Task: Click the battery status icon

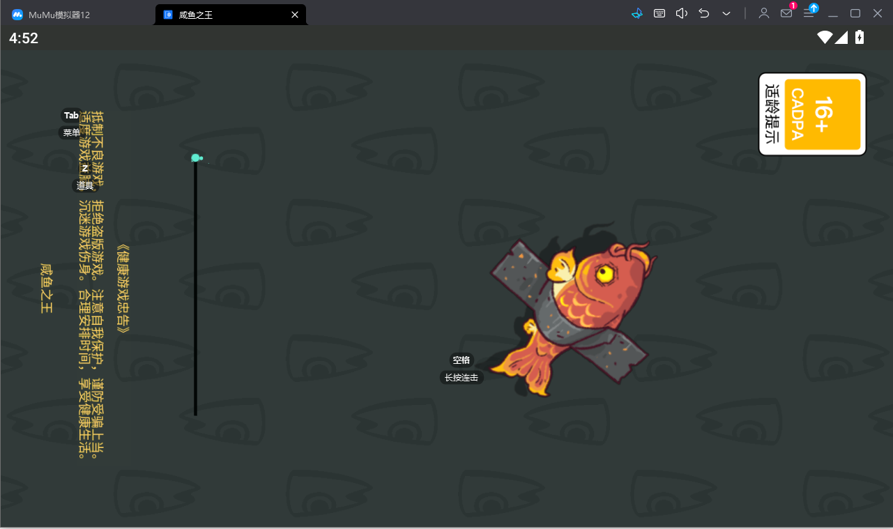Action: [x=860, y=38]
